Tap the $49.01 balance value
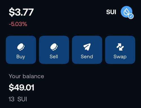 21,87
